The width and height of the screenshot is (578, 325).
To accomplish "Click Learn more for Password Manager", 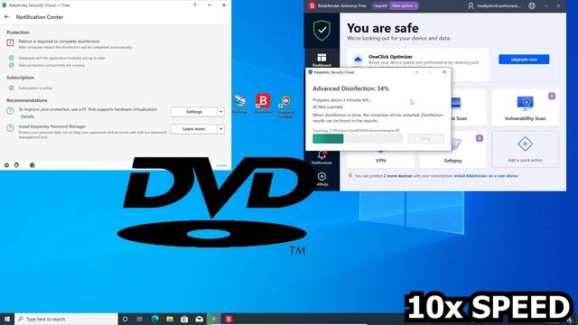I will click(x=194, y=129).
